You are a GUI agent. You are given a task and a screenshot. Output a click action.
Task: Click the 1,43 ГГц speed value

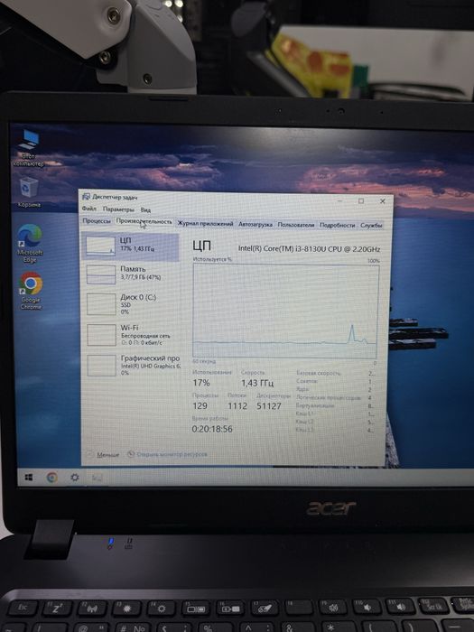point(257,383)
